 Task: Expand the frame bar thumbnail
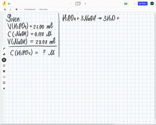[78, 4]
